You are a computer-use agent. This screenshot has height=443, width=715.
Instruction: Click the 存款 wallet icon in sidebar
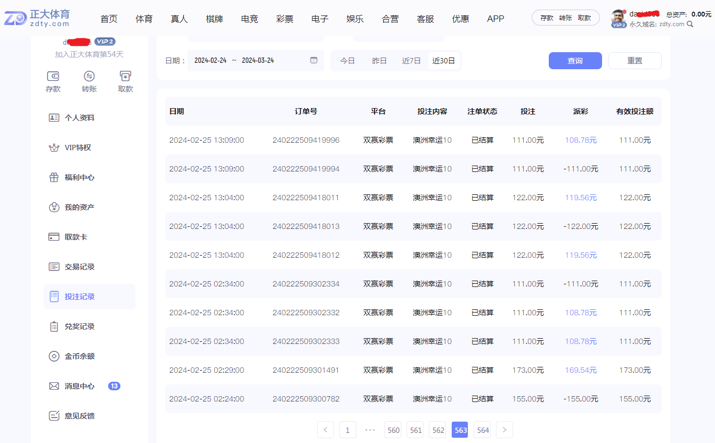53,76
